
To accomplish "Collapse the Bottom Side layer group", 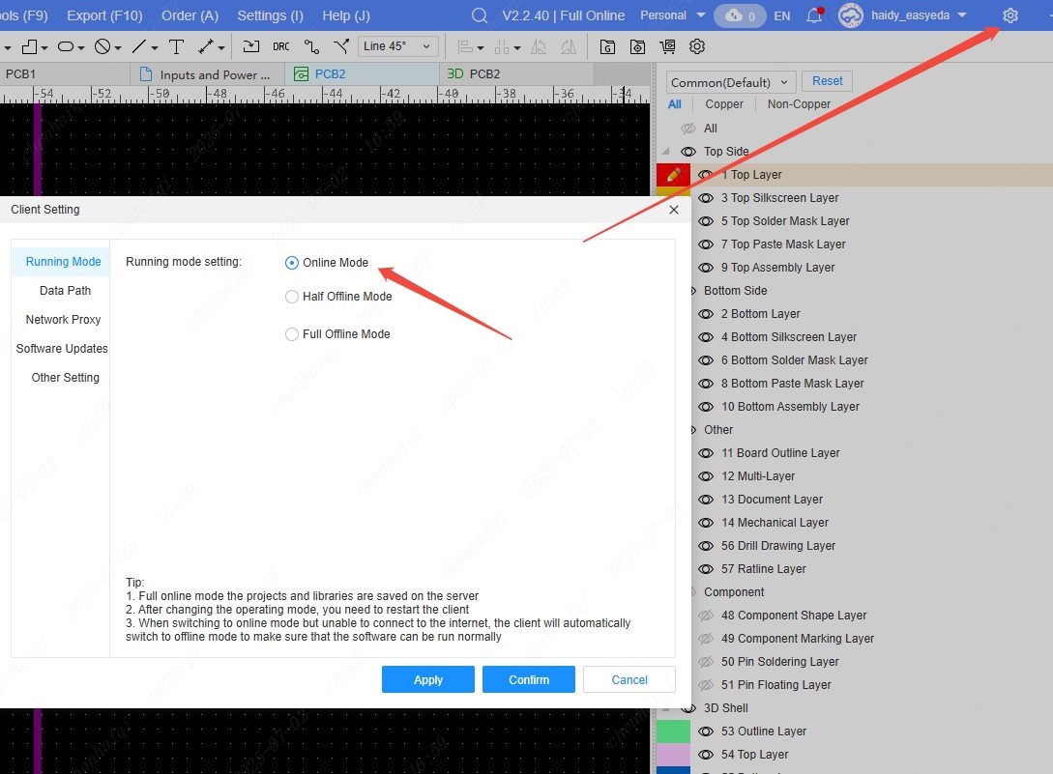I will coord(693,291).
